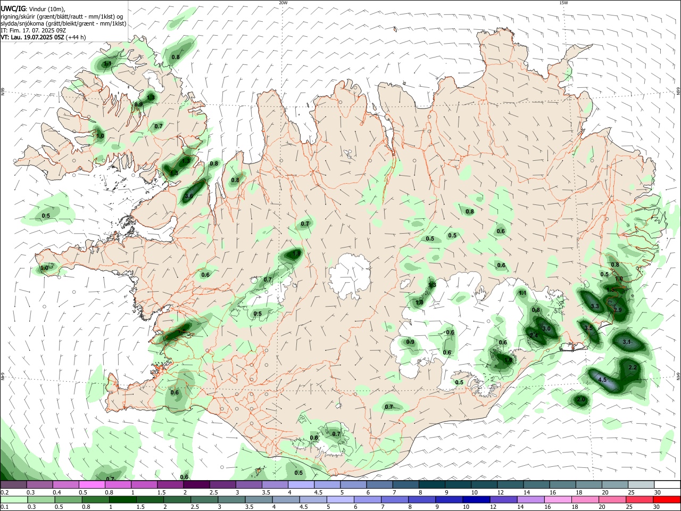This screenshot has width=681, height=511.
Task: Click the red-pink swatch labeled 25 in bottom row
Action: [x=639, y=499]
